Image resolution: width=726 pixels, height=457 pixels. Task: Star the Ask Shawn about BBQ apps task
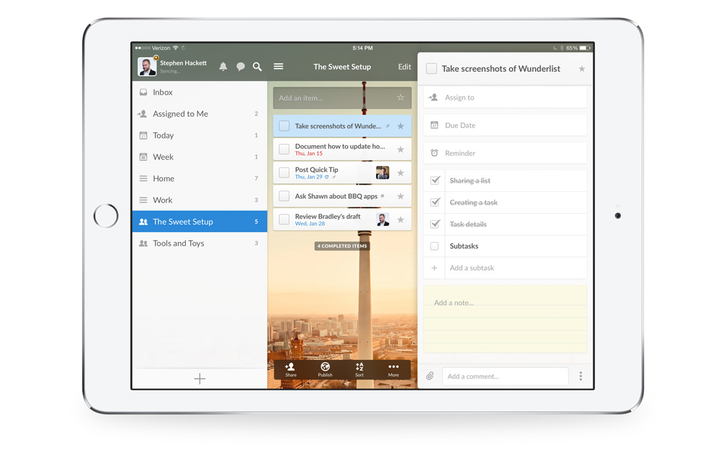click(x=401, y=196)
